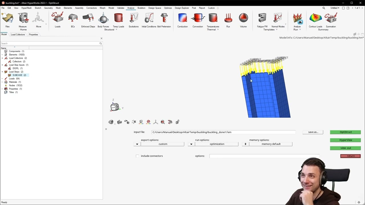Select the SUBCASE (2) tree row
Image resolution: width=365 pixels, height=205 pixels.
coord(17,75)
